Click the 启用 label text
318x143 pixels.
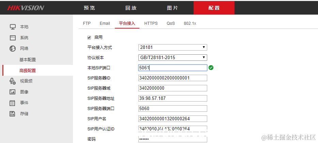(x=99, y=37)
